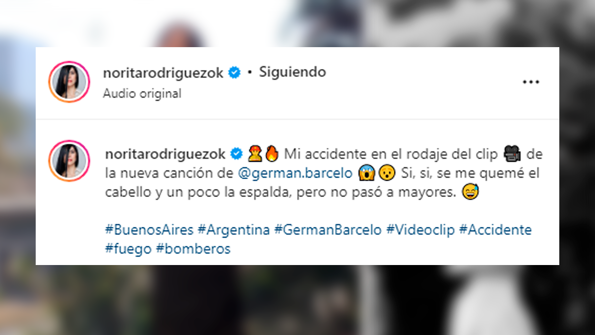Open the #Argentina hashtag
The image size is (595, 335).
(x=234, y=230)
